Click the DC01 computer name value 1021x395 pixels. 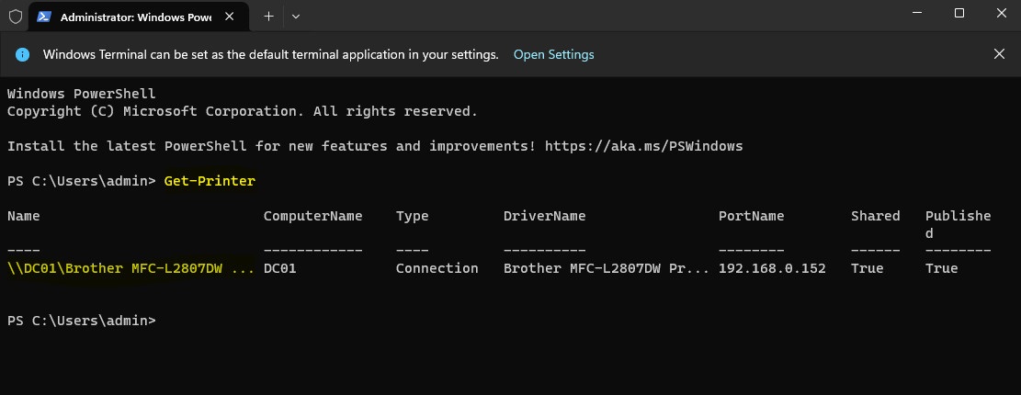coord(280,268)
